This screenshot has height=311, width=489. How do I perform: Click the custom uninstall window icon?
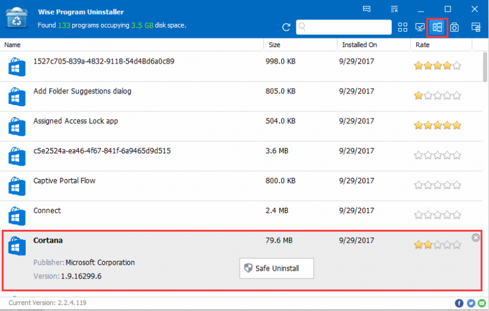pos(476,27)
